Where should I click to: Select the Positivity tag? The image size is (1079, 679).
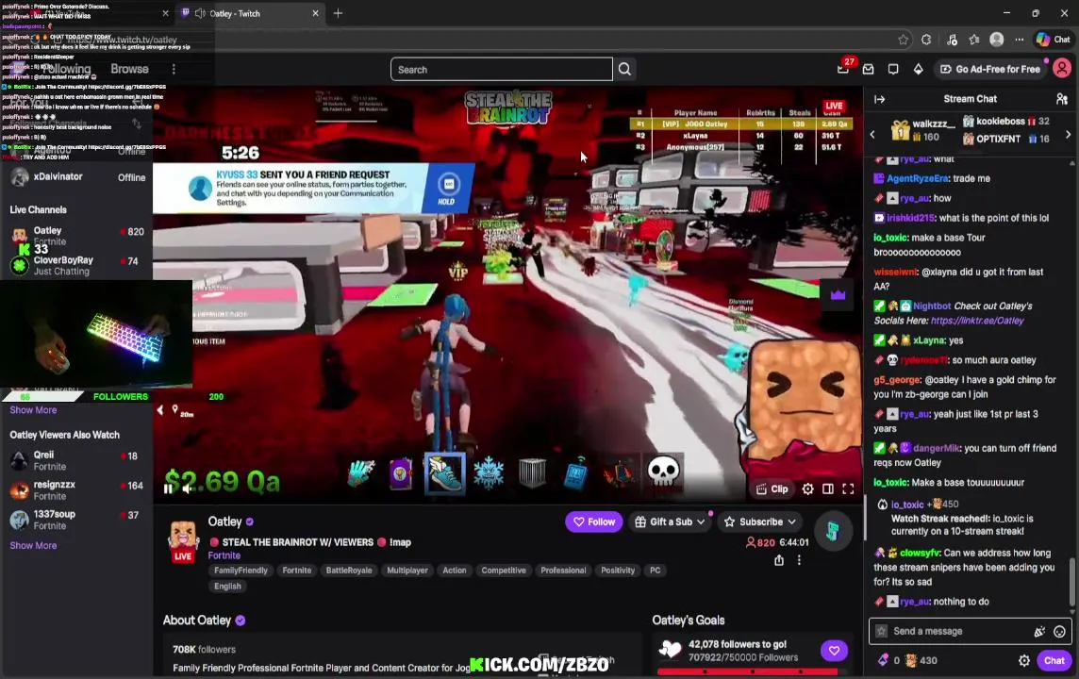coord(618,571)
